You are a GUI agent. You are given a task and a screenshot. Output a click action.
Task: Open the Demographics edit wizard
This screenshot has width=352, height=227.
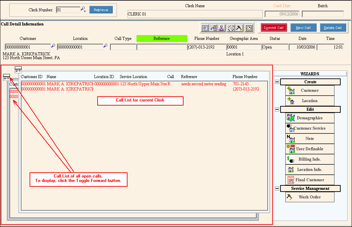point(309,118)
